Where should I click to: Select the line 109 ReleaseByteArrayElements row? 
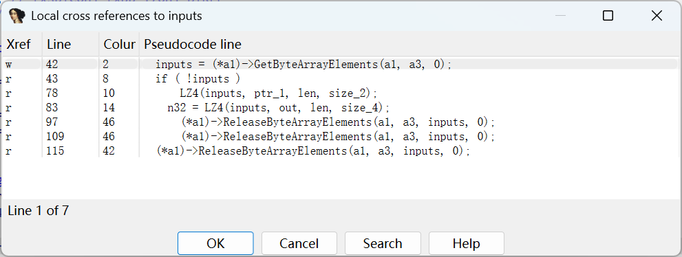click(340, 136)
